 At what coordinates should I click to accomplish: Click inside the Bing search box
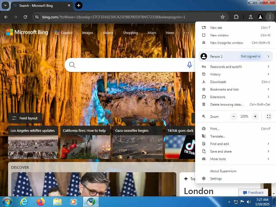point(130,65)
